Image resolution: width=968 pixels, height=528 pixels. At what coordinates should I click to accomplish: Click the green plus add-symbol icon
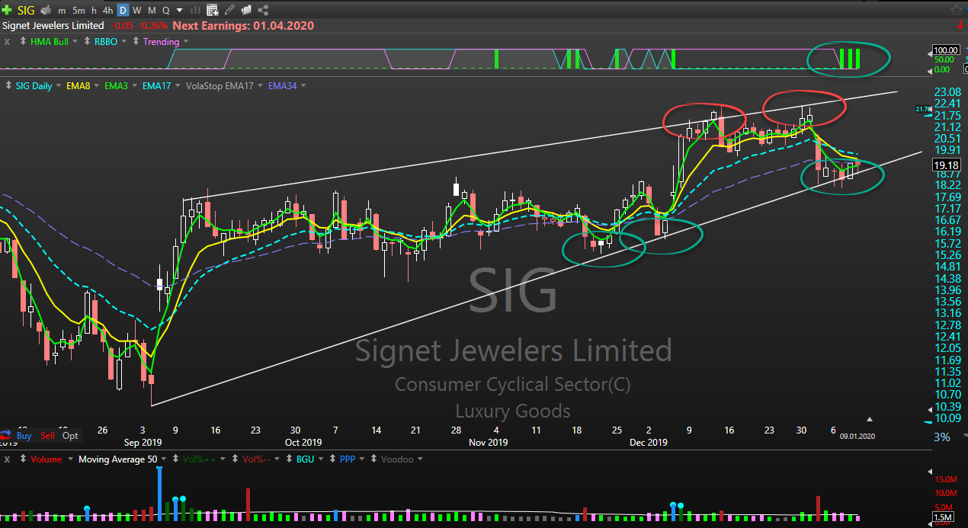(x=7, y=10)
